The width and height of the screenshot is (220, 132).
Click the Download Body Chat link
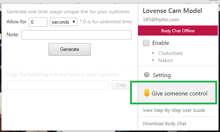(164, 124)
